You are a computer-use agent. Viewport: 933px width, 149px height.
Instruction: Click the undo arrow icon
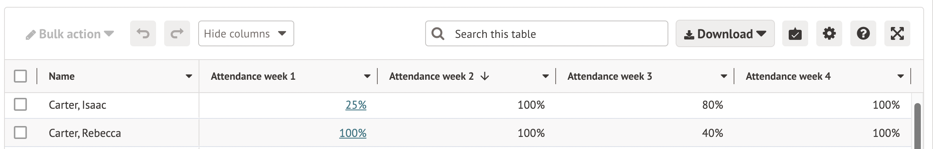click(143, 33)
